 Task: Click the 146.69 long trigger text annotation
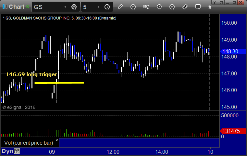pos(31,74)
